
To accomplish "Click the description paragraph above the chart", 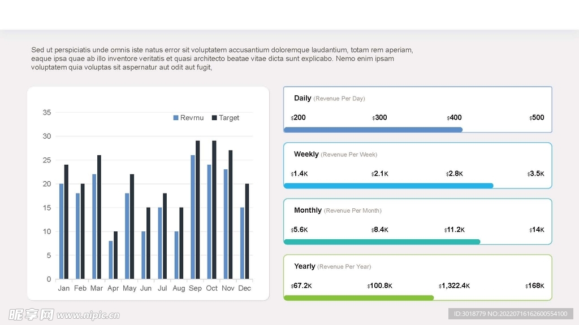I will pyautogui.click(x=222, y=59).
